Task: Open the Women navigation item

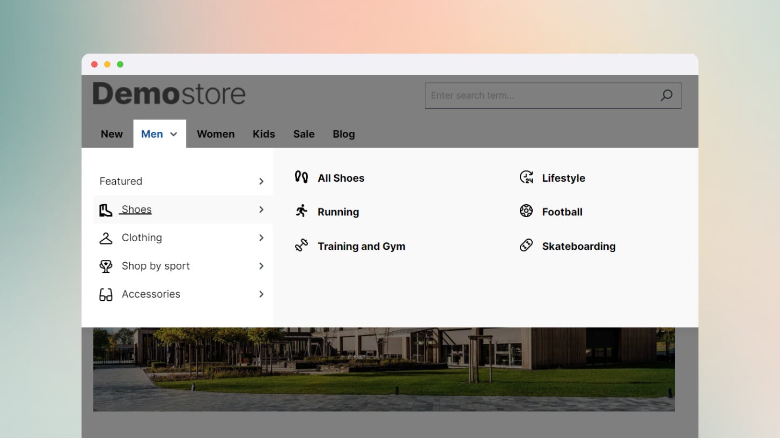Action: coord(216,134)
